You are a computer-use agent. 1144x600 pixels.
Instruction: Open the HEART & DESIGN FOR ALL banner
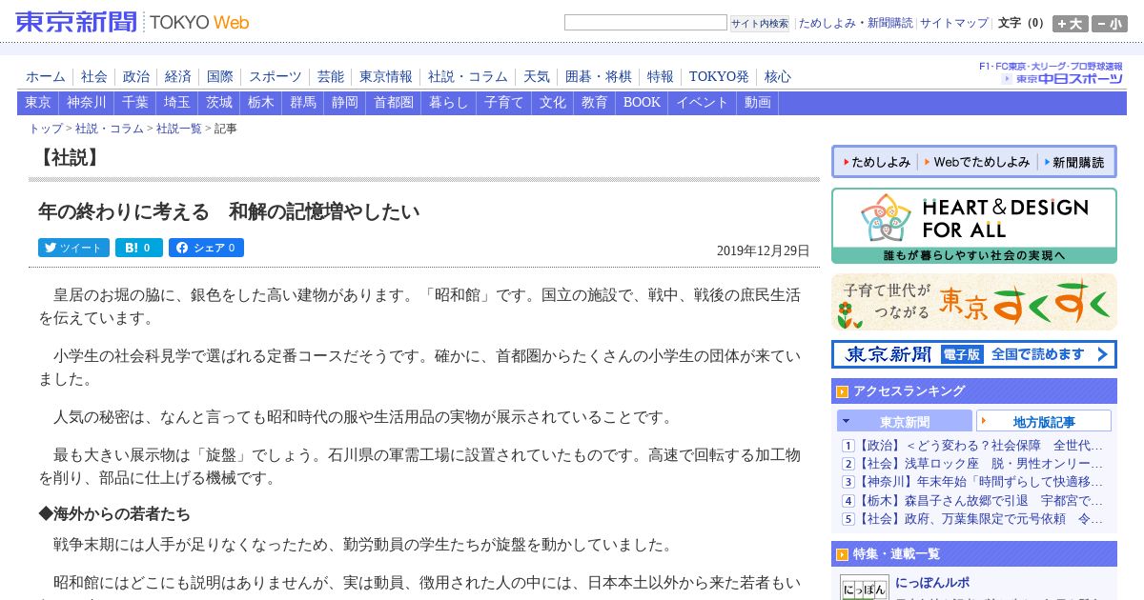pyautogui.click(x=973, y=226)
